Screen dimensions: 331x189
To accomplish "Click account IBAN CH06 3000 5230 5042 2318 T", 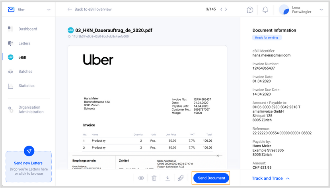I will point(276,107).
